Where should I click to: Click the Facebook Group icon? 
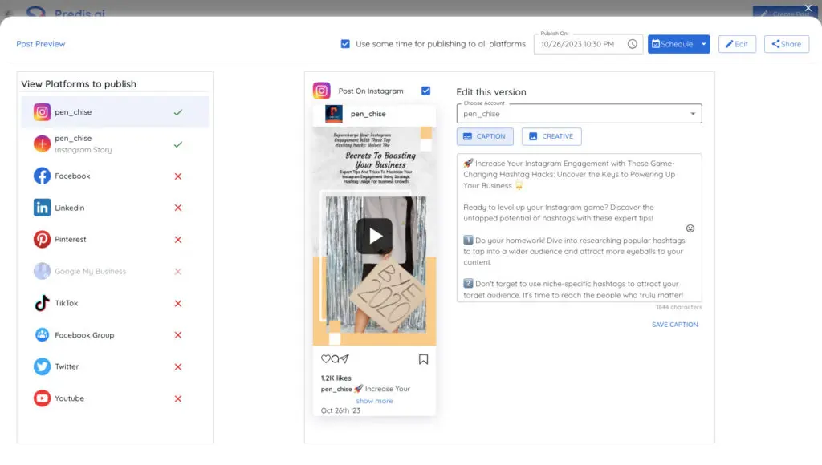(42, 334)
